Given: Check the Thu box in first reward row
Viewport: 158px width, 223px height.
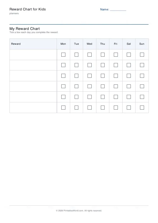Looking at the screenshot, I should click(x=103, y=54).
